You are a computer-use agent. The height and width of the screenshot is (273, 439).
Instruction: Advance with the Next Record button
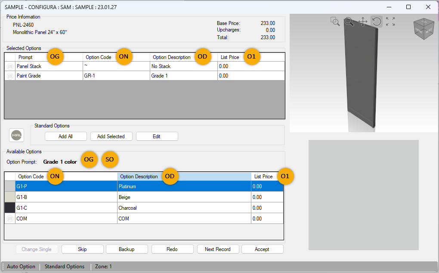pos(218,249)
